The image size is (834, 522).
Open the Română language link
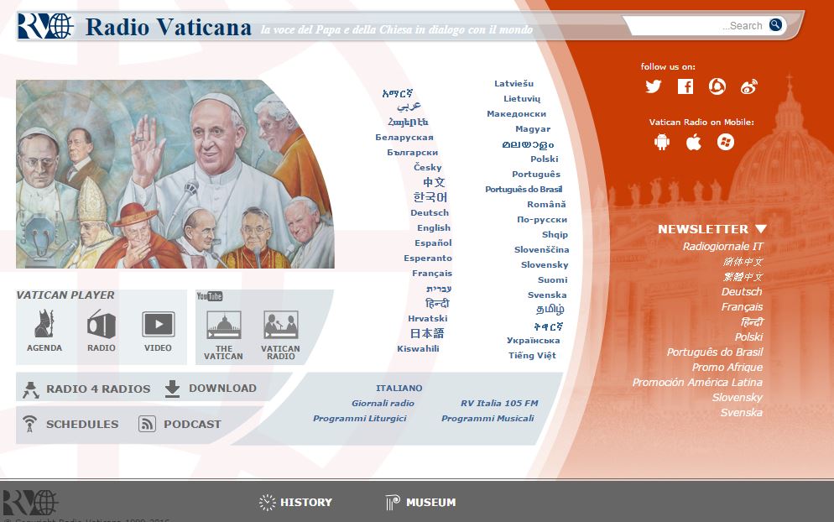546,204
